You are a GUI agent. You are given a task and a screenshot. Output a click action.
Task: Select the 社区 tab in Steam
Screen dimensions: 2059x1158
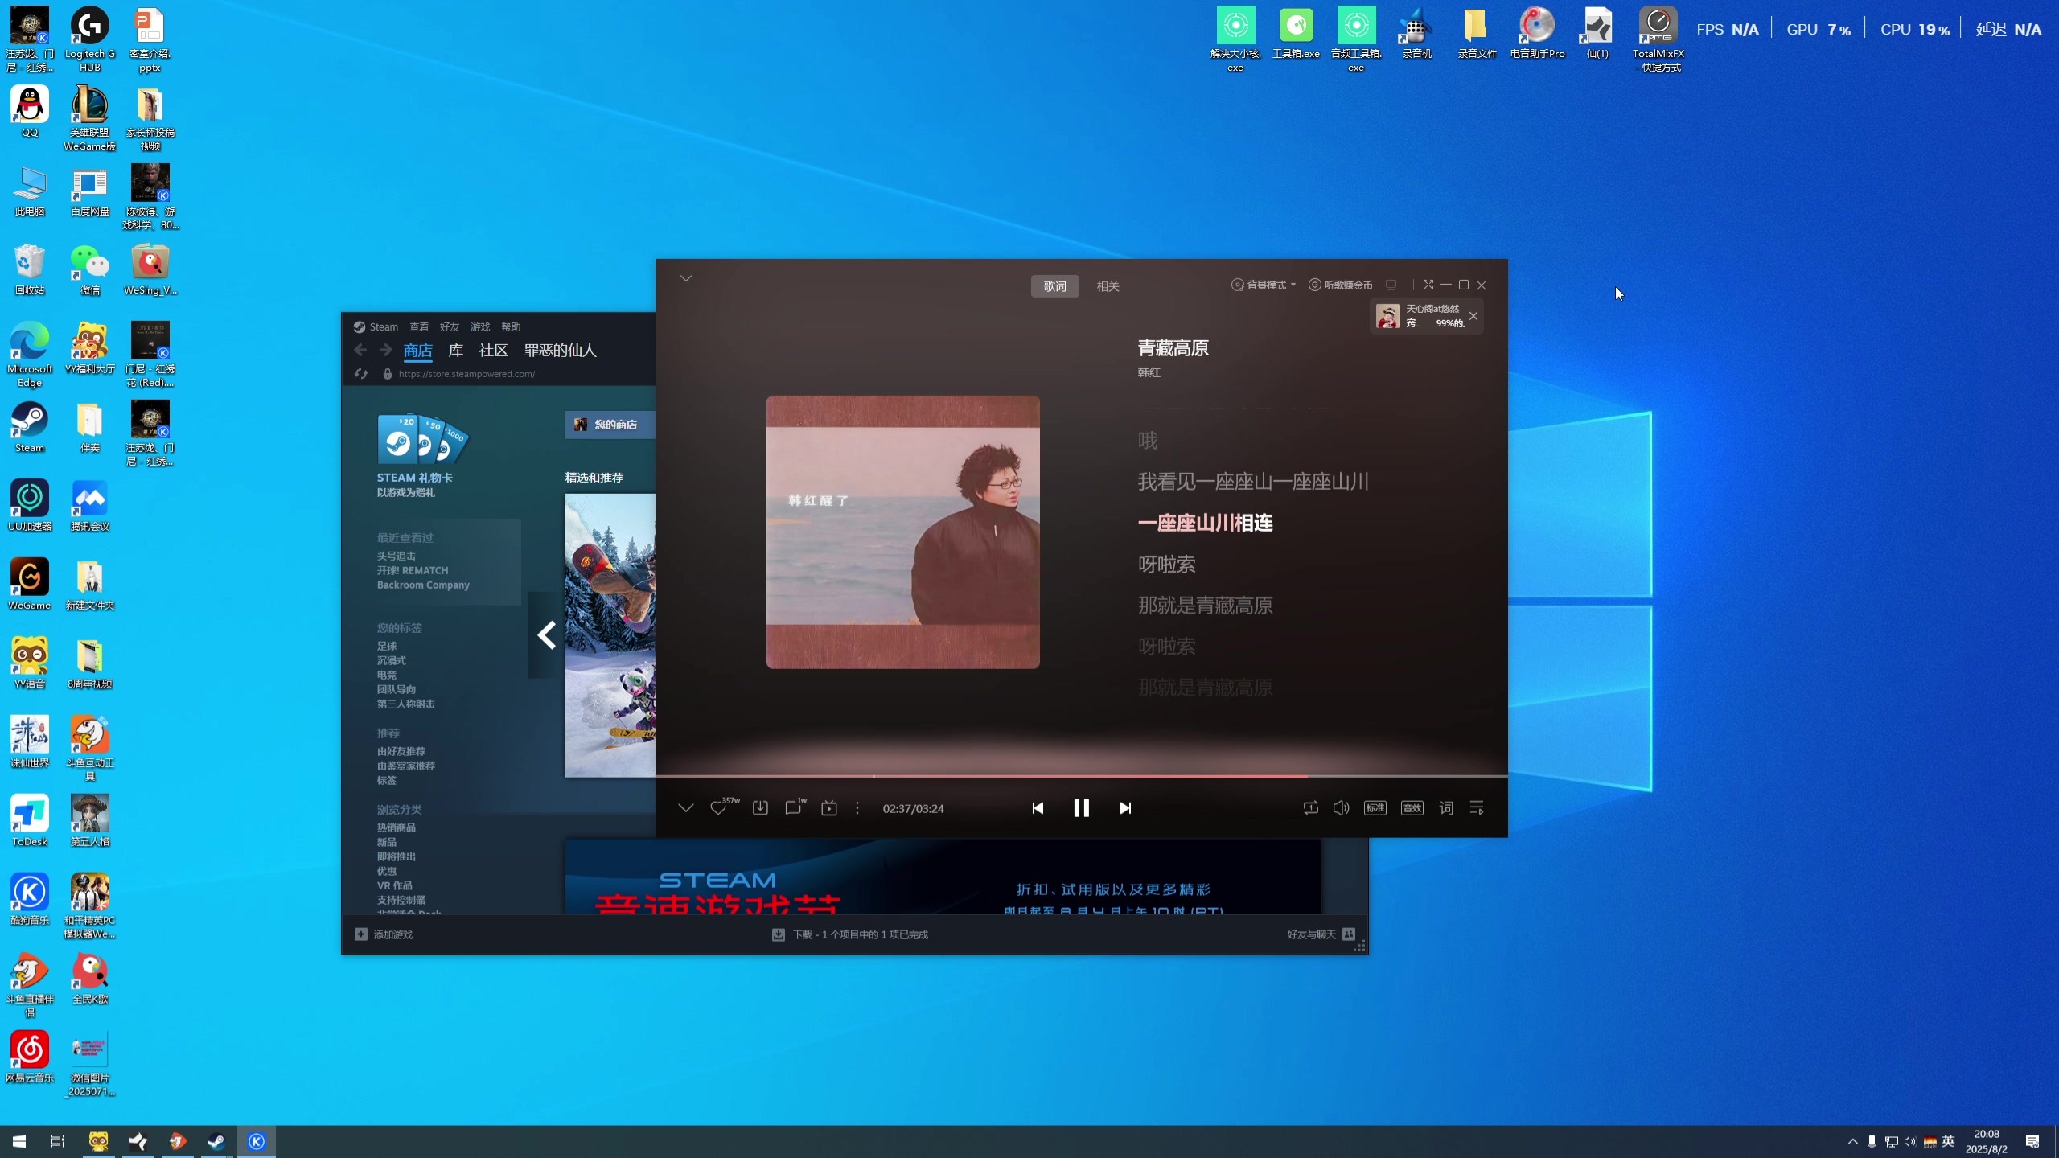pos(493,350)
